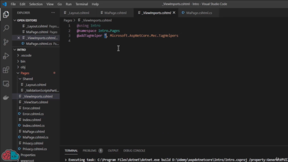Viewport: 288px width, 162px height.
Task: Open Privacy.cshtml in the file tree
Action: tap(36, 143)
